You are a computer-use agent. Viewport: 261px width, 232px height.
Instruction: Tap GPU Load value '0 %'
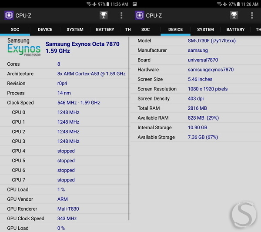(61, 228)
